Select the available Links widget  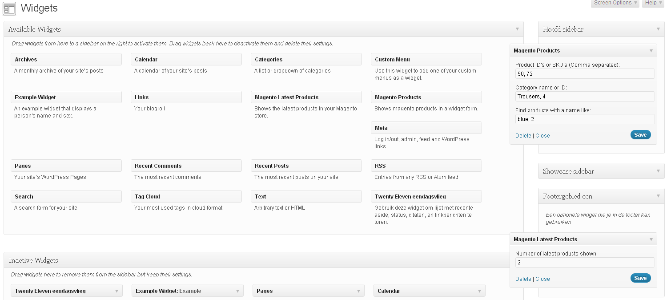(x=186, y=97)
